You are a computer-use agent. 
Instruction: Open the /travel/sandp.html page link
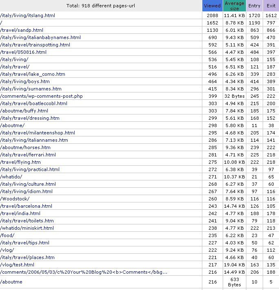tap(22, 30)
